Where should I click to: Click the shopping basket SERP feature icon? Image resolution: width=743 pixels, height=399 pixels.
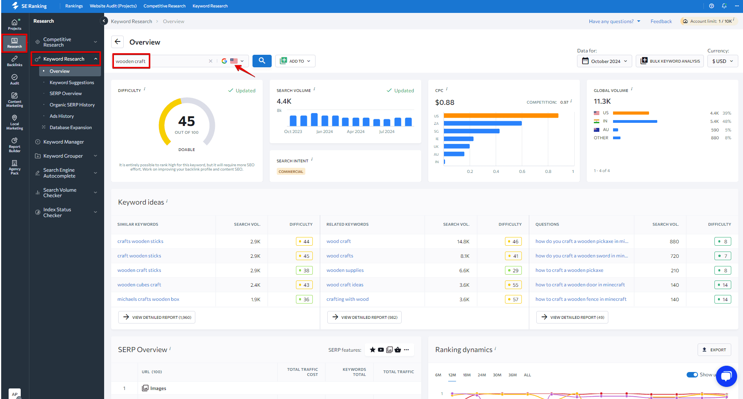click(398, 350)
